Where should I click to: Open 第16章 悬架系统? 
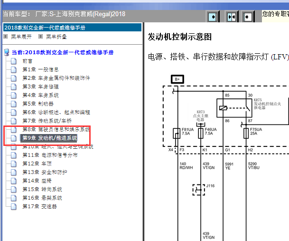(42, 198)
